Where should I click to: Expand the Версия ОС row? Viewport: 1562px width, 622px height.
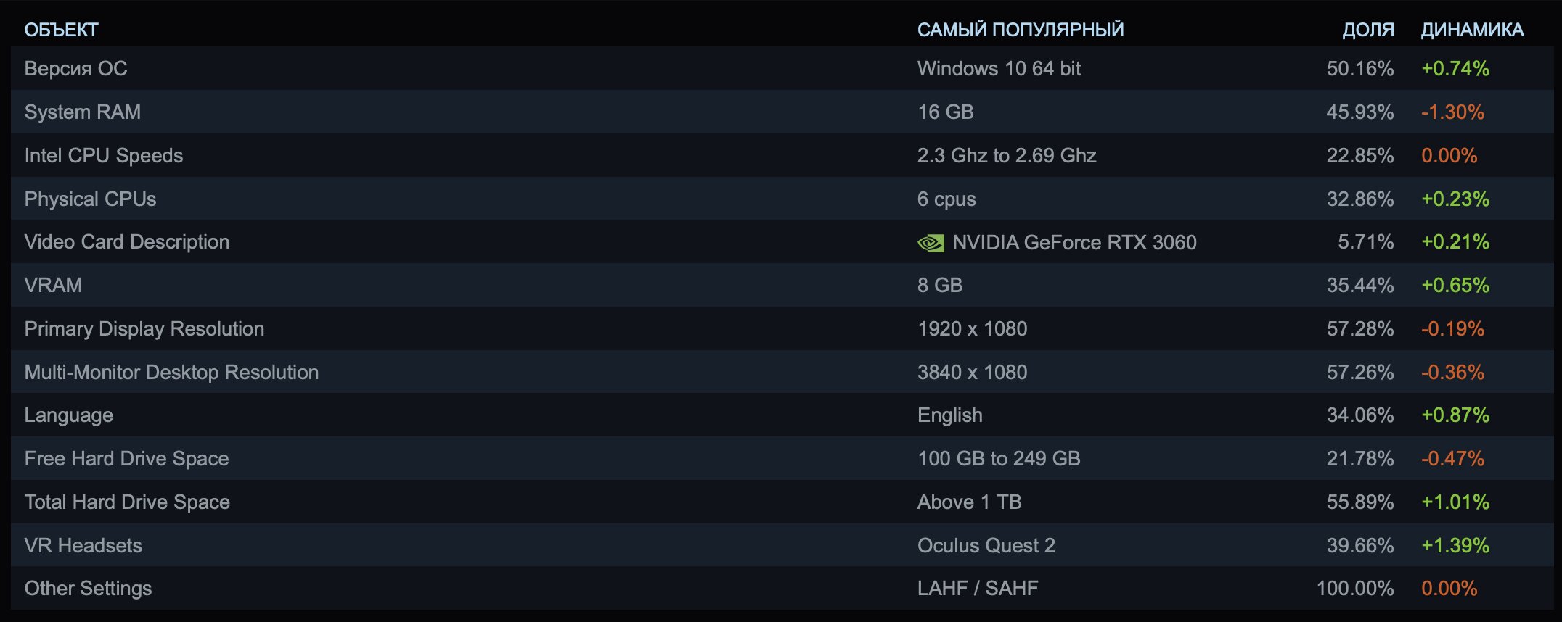pos(782,68)
